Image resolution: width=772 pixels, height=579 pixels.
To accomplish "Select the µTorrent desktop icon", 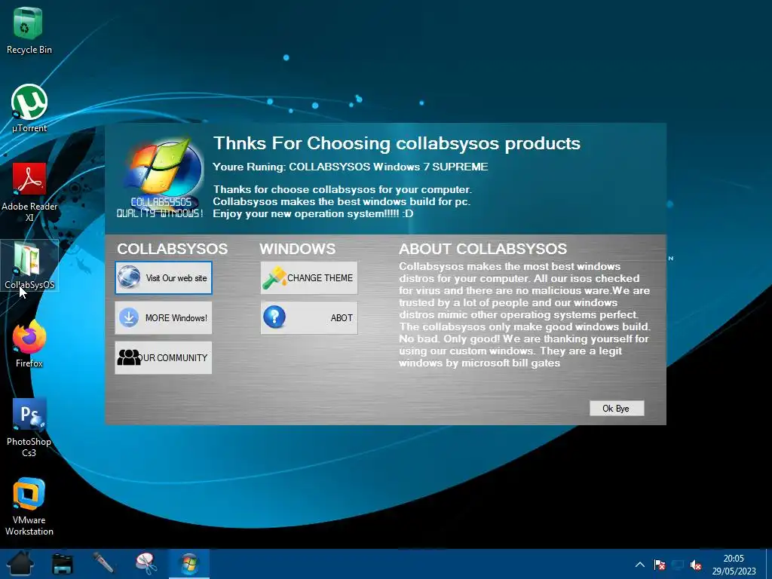I will point(29,109).
